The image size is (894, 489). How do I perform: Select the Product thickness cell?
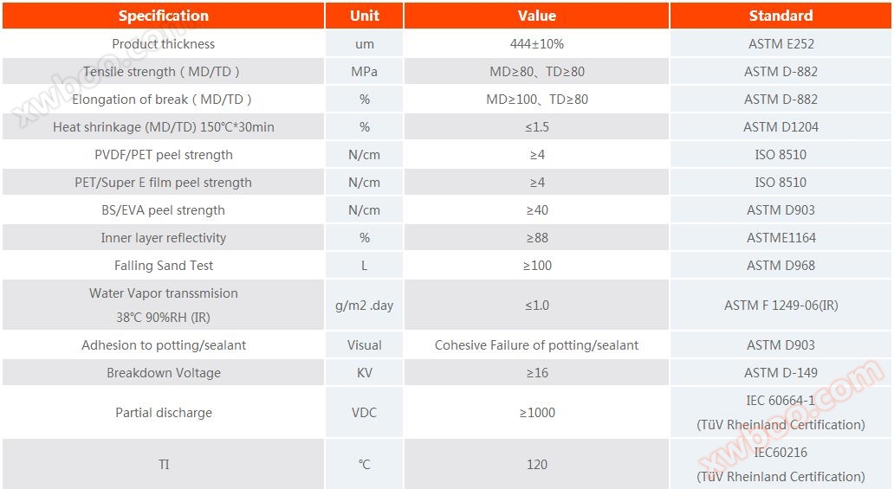click(164, 44)
